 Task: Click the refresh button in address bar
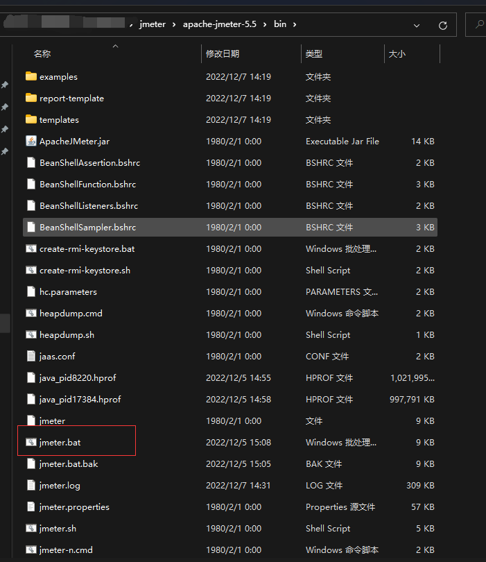click(443, 25)
